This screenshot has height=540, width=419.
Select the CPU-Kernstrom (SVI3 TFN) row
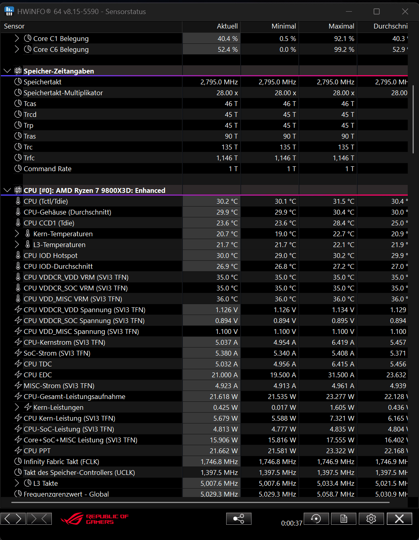[x=204, y=342]
